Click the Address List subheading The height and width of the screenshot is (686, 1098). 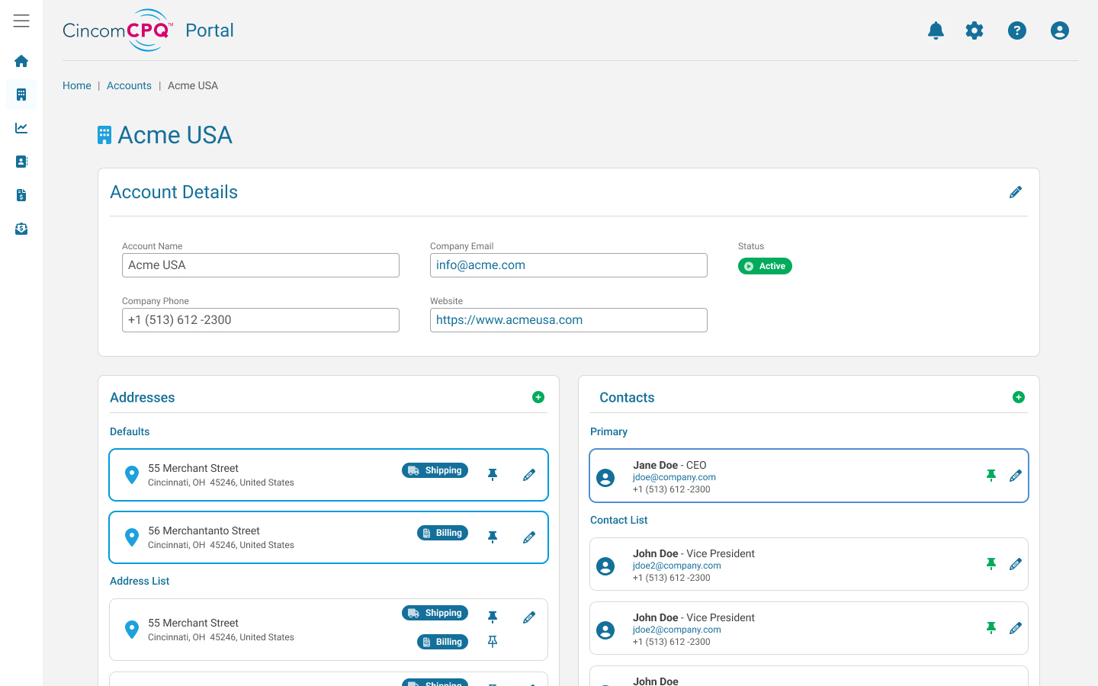(x=140, y=581)
